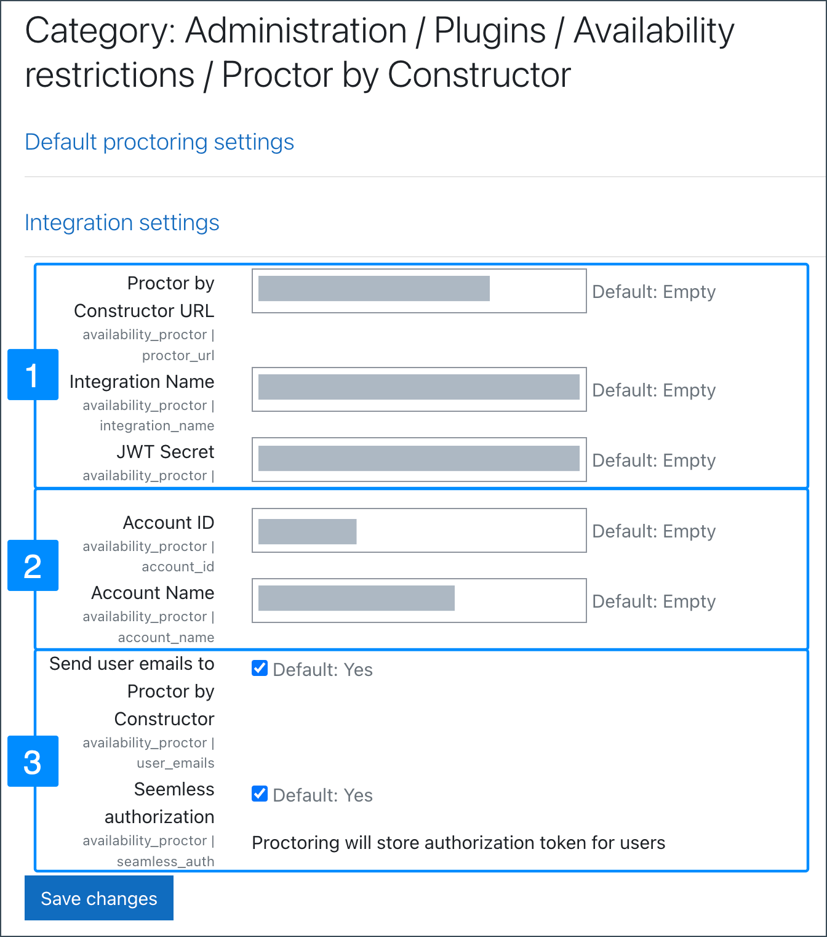
Task: Collapse the Integration settings section
Action: [122, 223]
